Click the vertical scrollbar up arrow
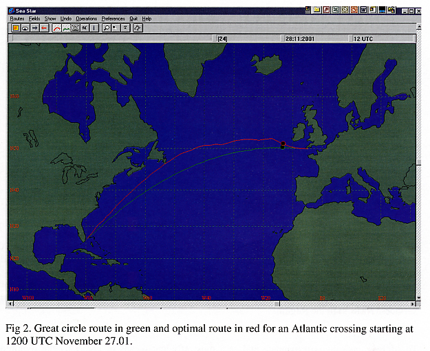The height and width of the screenshot is (351, 430). [419, 27]
